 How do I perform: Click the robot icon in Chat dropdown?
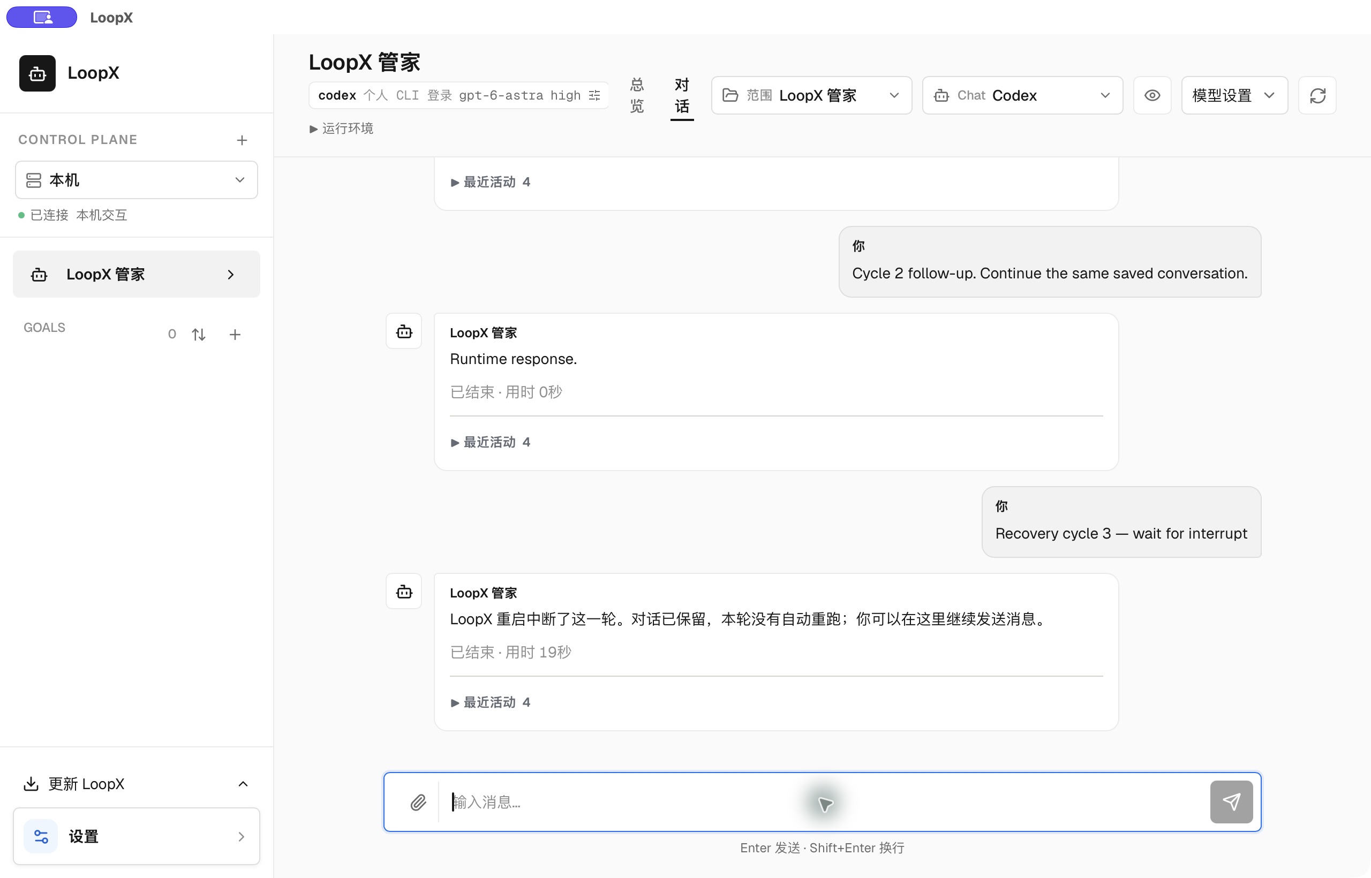click(x=941, y=95)
